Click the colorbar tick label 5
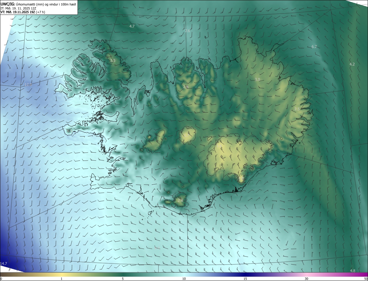This screenshot has height=281, width=368. tap(123, 279)
